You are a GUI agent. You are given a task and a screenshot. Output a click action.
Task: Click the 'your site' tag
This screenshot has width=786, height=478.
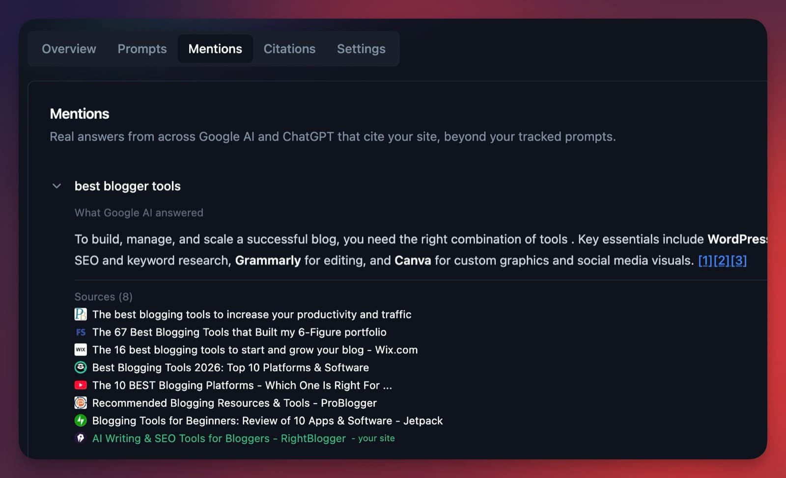pos(376,438)
